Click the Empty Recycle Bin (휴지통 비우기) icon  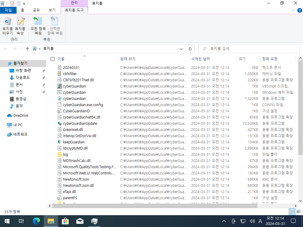(x=8, y=26)
